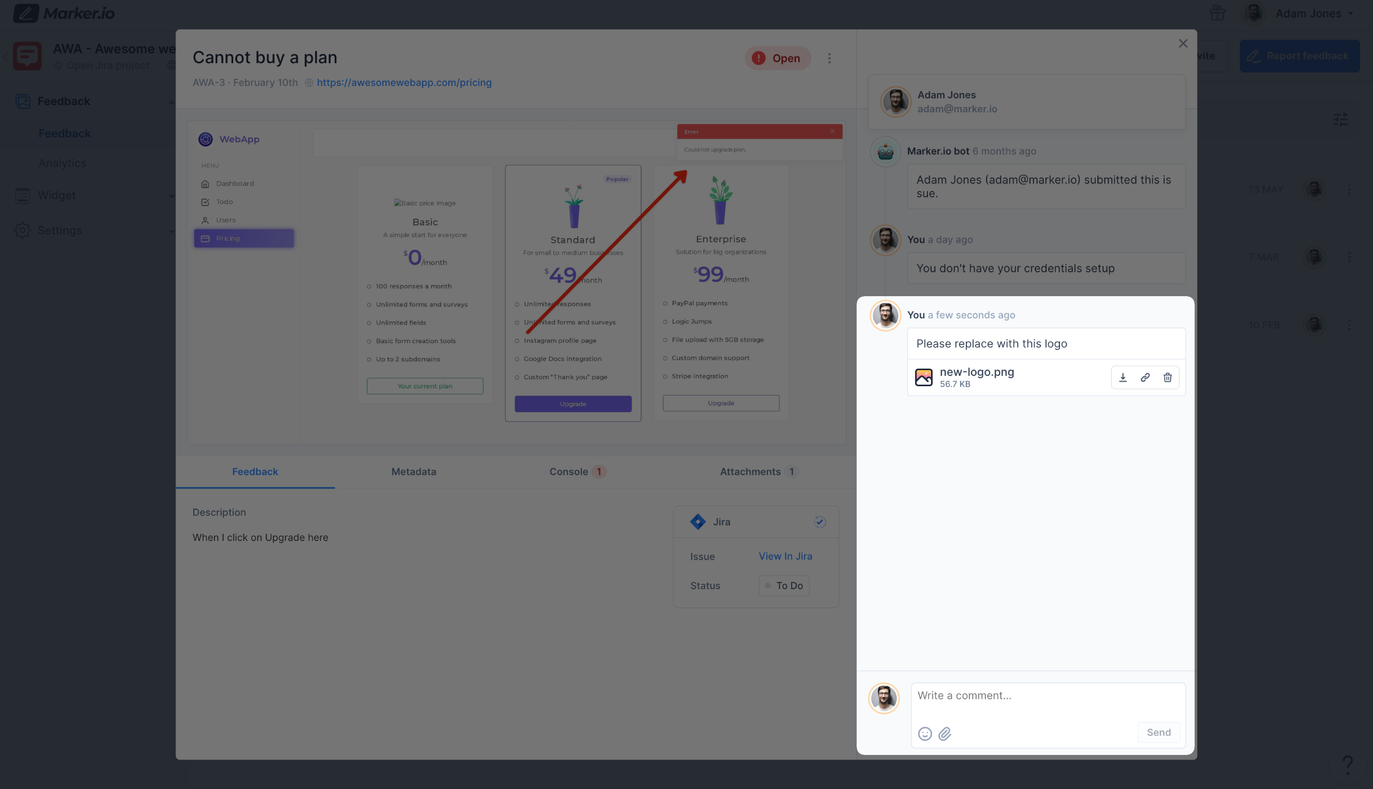Select Feedback sub-item in sidebar

tap(65, 133)
